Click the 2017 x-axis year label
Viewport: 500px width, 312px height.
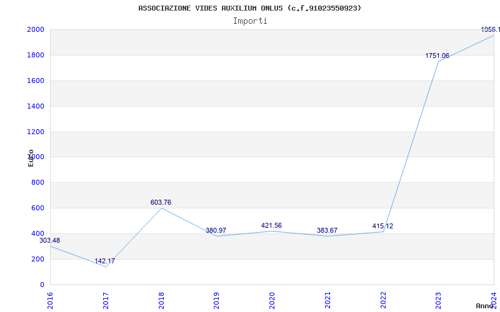[x=106, y=301]
